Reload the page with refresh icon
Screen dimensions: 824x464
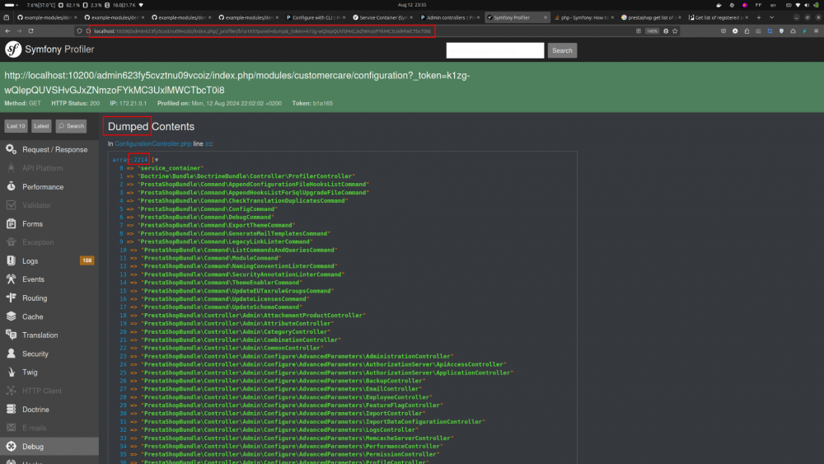coord(31,31)
